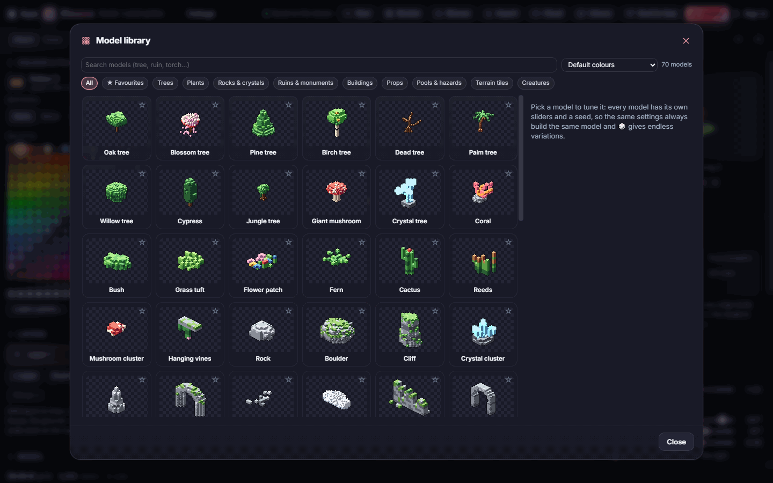Filter by Buildings
Screen dimensions: 773x483
[x=360, y=83]
